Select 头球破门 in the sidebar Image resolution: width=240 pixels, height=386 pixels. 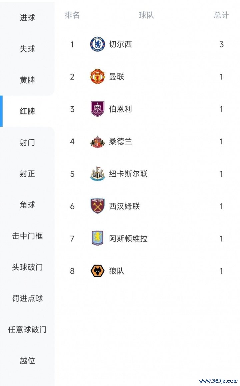(x=27, y=267)
